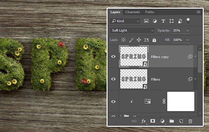This screenshot has height=132, width=209.
Task: Add layer mask icon at panel bottom
Action: [153, 121]
